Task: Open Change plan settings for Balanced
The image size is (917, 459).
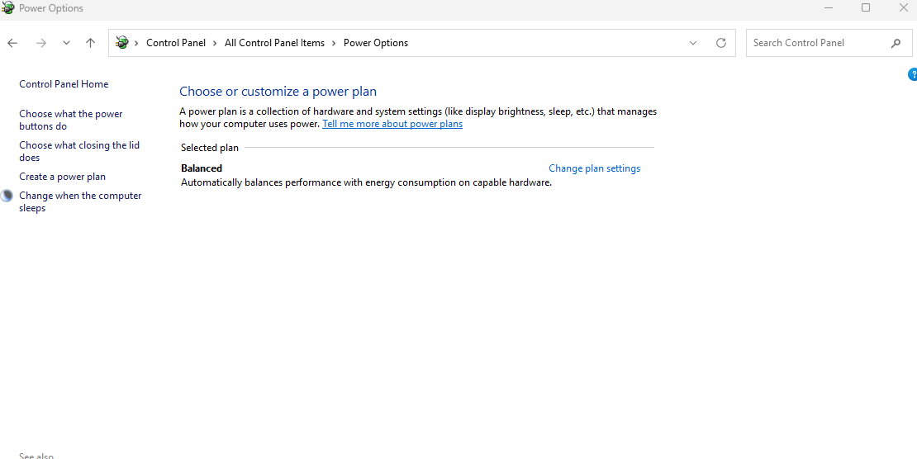Action: (594, 168)
